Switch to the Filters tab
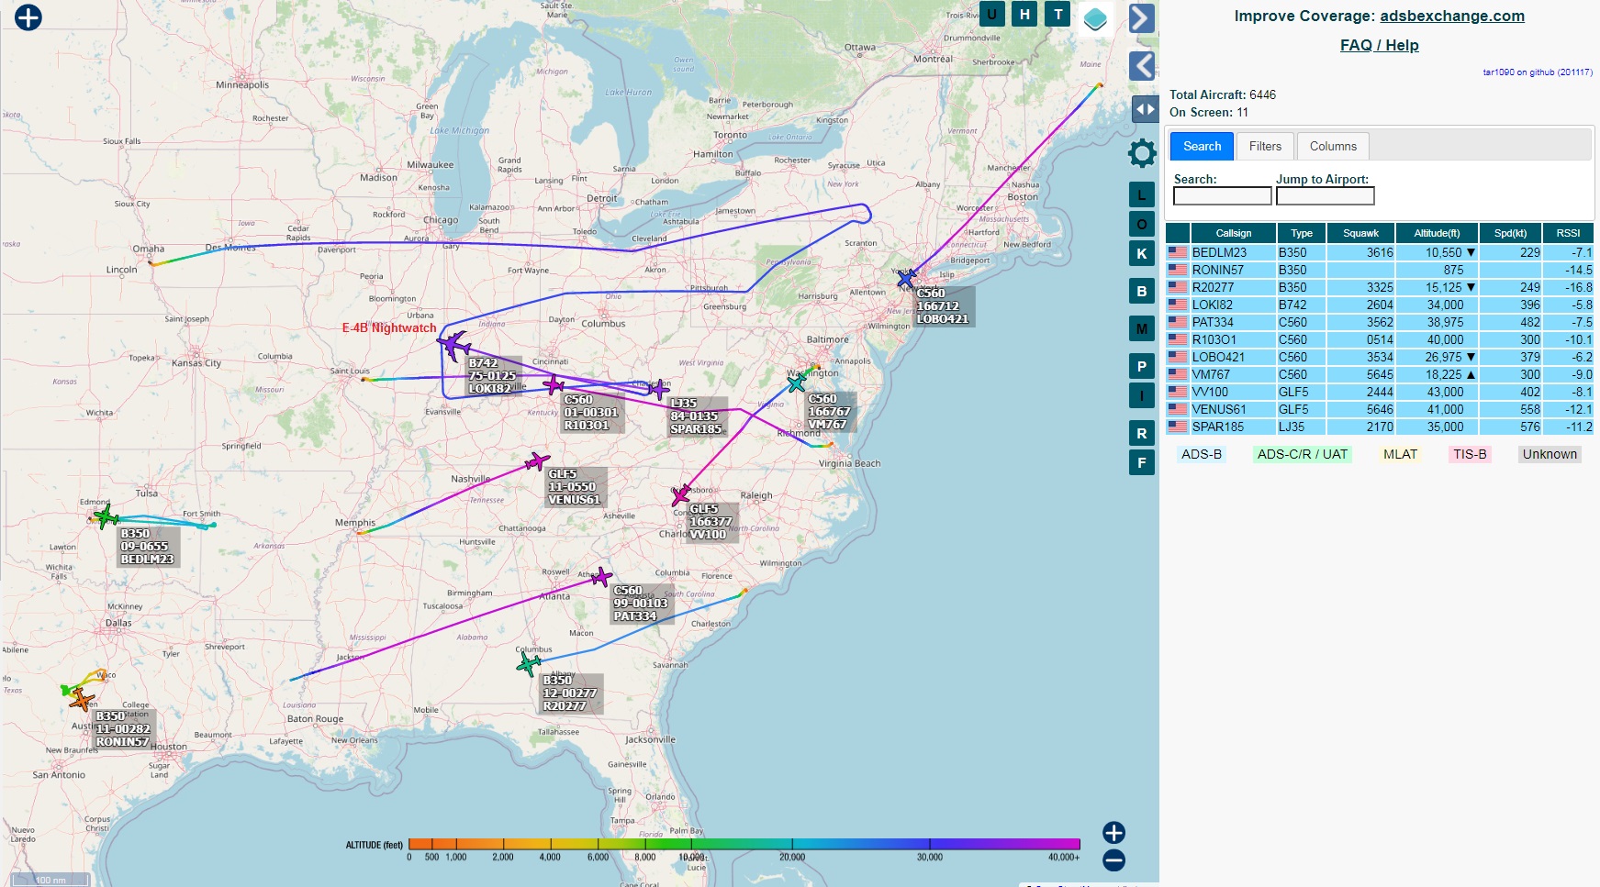Viewport: 1600px width, 887px height. pos(1265,147)
